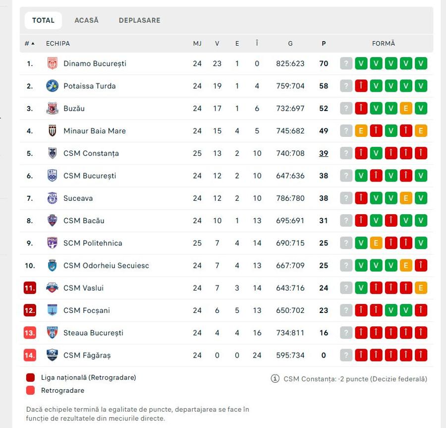Viewport: 446px width, 428px height.
Task: Open the Buzău team page link
Action: [74, 109]
